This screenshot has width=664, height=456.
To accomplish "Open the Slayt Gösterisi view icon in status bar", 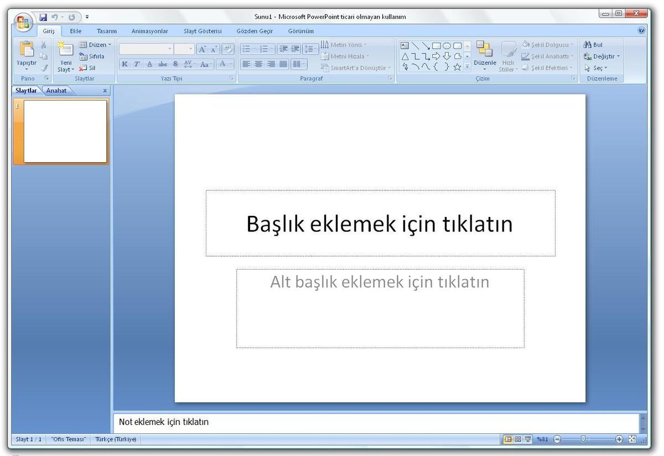I will [x=527, y=439].
